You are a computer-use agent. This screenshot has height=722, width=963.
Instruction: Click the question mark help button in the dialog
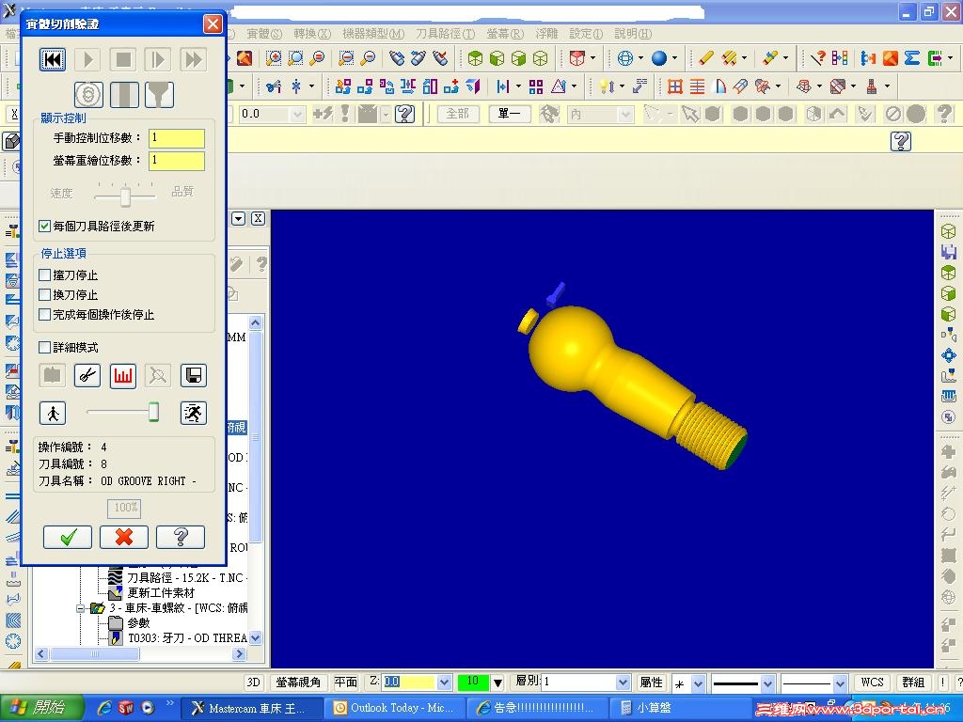point(181,537)
